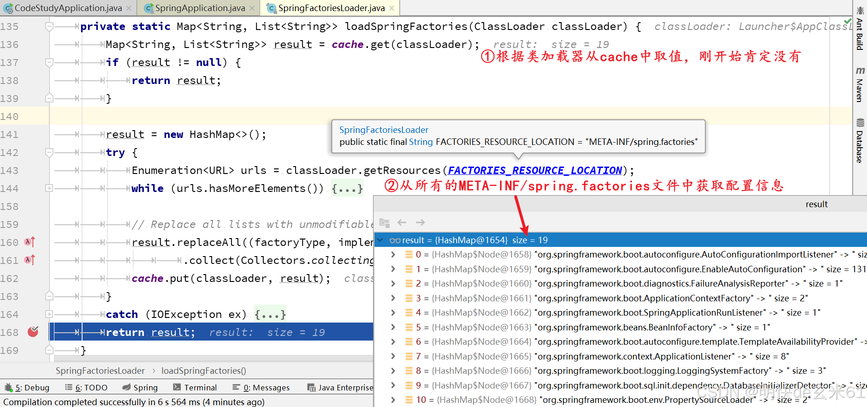Expand entry 10 PropertySourceLoader
The height and width of the screenshot is (407, 867).
coord(393,400)
